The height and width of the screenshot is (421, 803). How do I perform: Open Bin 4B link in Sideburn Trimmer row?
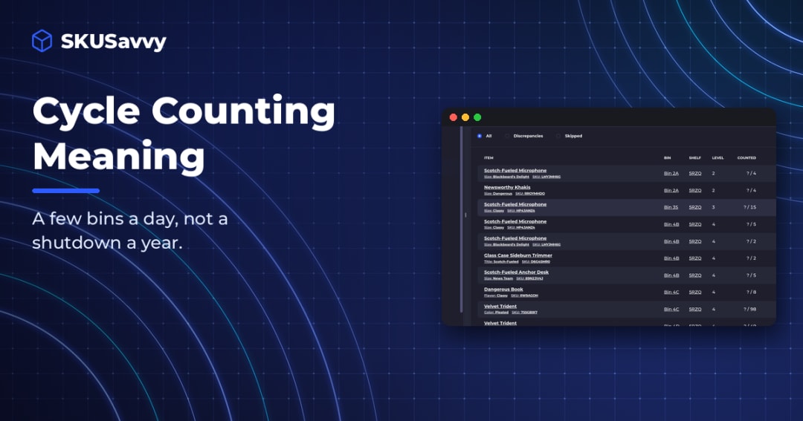[671, 258]
